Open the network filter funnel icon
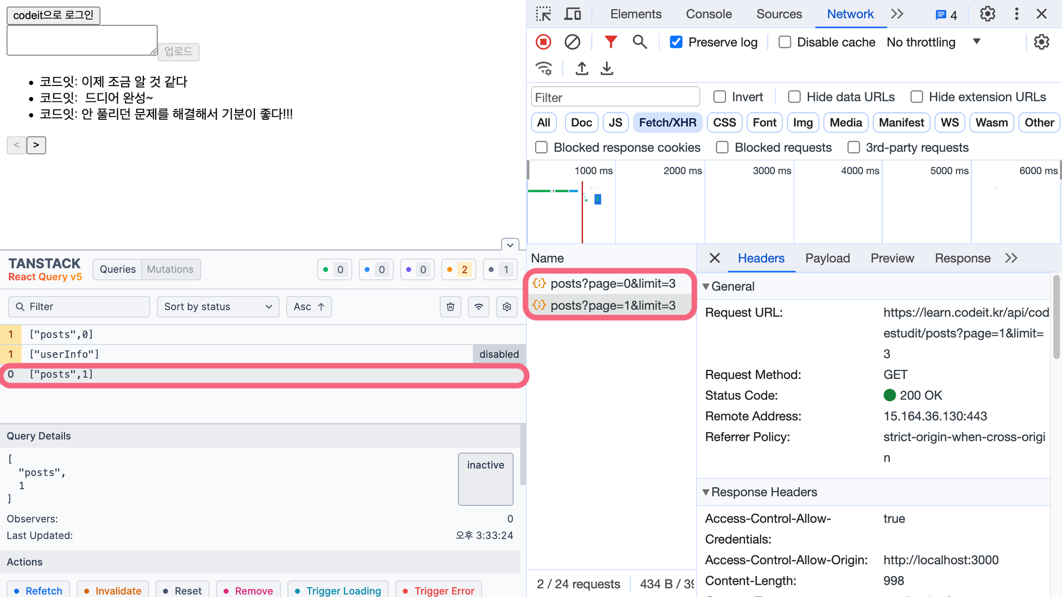The height and width of the screenshot is (597, 1062). 611,42
